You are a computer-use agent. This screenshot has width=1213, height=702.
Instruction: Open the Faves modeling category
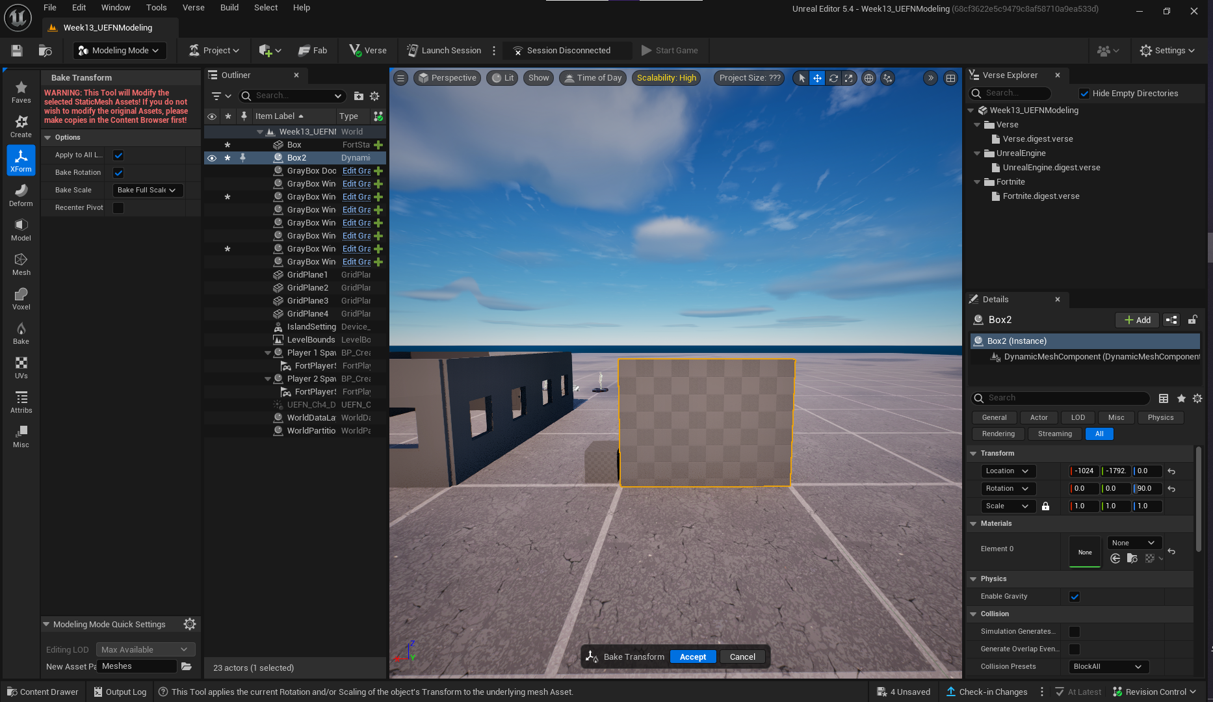coord(21,92)
